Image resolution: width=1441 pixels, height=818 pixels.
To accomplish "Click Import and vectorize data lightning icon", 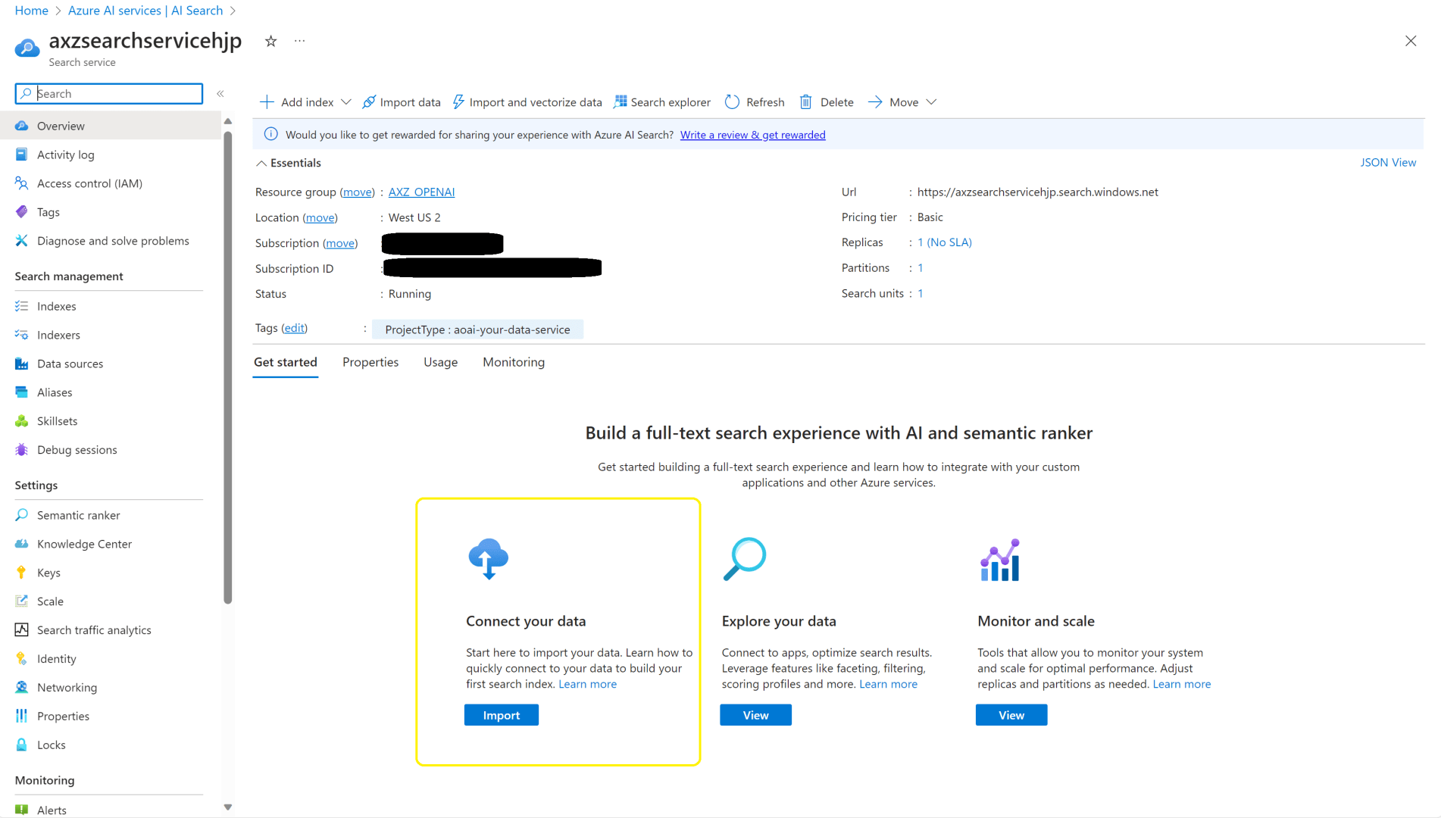I will coord(458,101).
